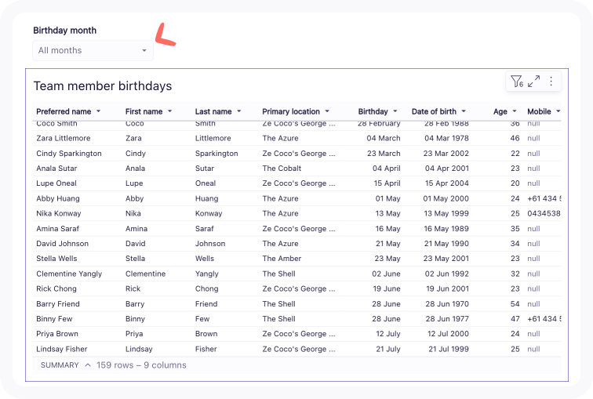
Task: Click the 02 June birthday cell
Action: pyautogui.click(x=386, y=274)
